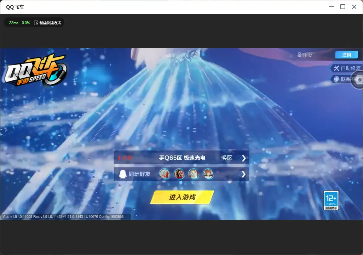Click the 进入游戏 yellow button
The height and width of the screenshot is (255, 363).
(182, 197)
